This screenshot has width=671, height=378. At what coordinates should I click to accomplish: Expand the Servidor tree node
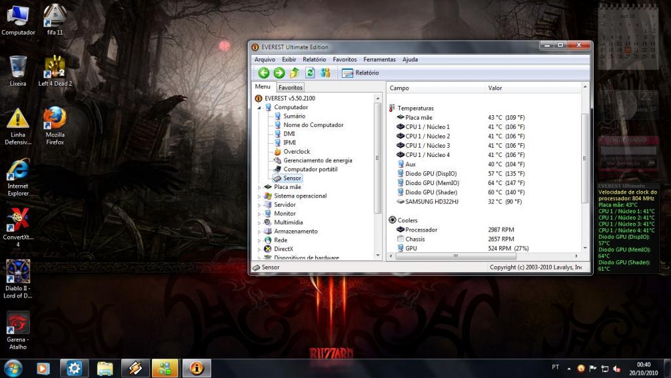pos(259,205)
